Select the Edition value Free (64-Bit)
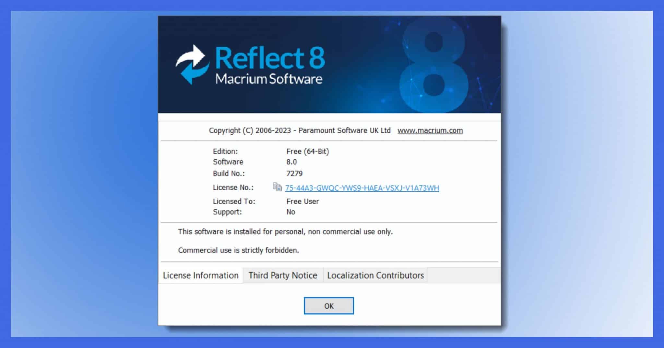The image size is (664, 348). coord(308,151)
